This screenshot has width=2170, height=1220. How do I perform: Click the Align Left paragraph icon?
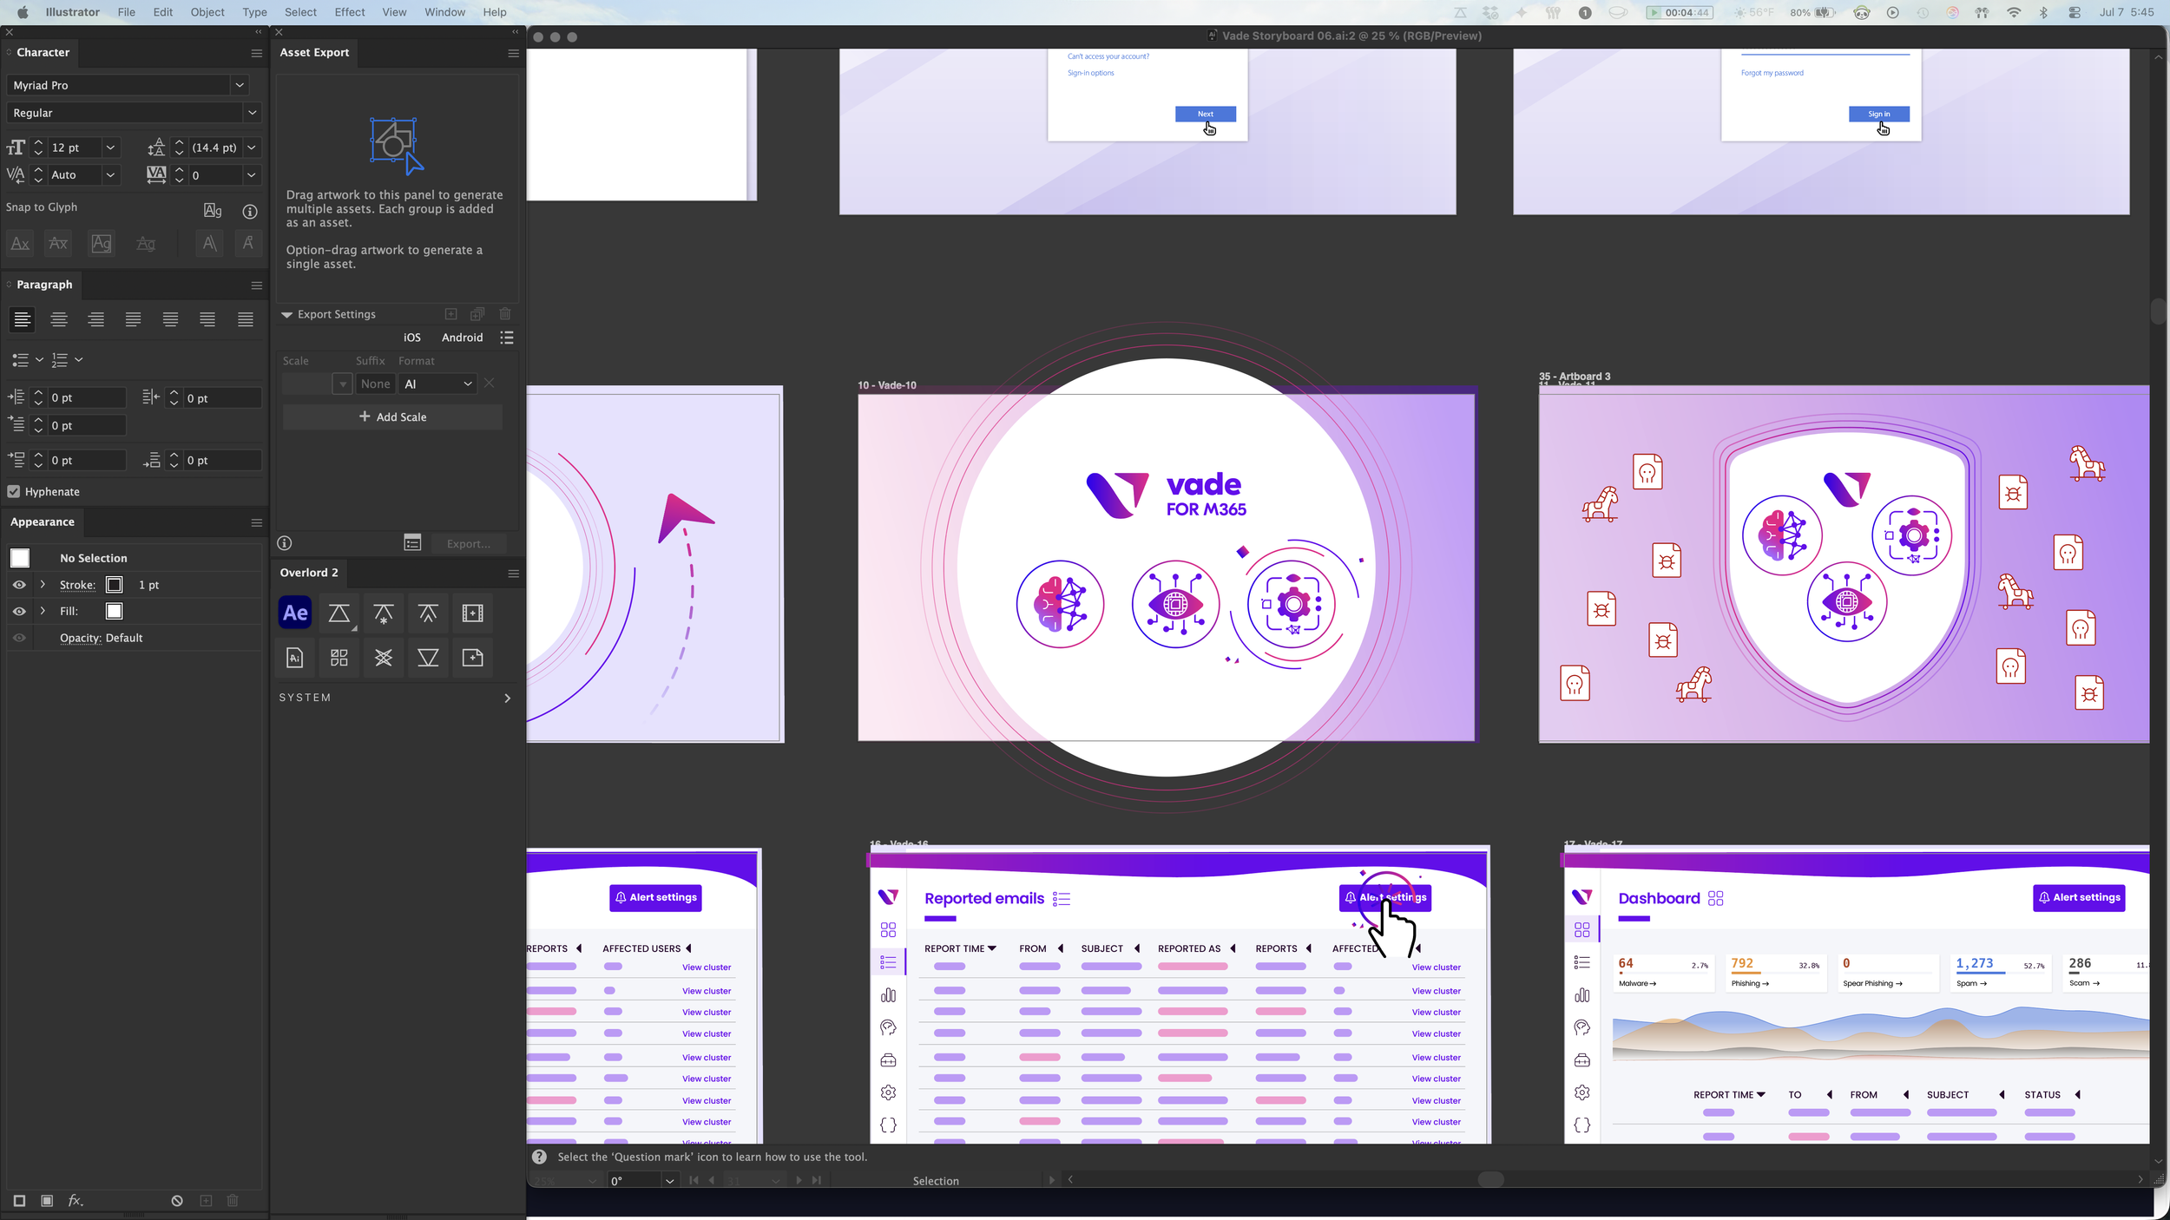(23, 319)
